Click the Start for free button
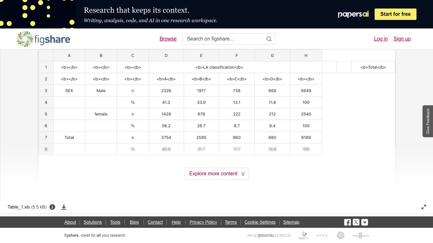 [395, 14]
